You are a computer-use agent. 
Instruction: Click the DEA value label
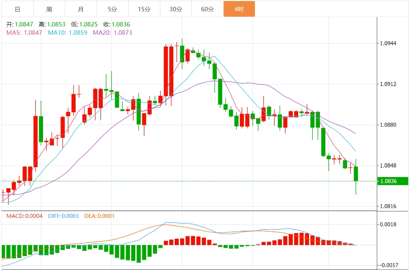(x=100, y=216)
